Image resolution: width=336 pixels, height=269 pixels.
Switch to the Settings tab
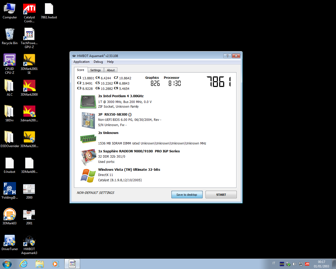(96, 70)
